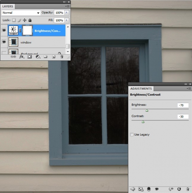Create a new layer

click(53, 57)
